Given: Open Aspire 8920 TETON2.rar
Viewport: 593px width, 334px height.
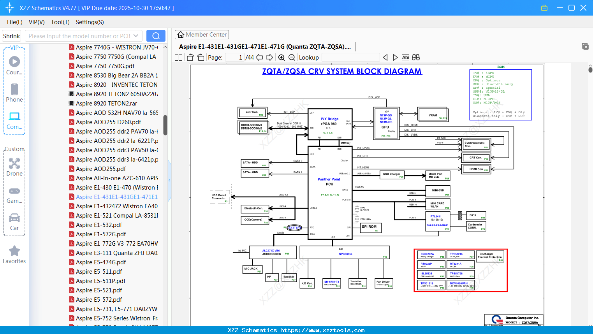Looking at the screenshot, I should [x=103, y=103].
